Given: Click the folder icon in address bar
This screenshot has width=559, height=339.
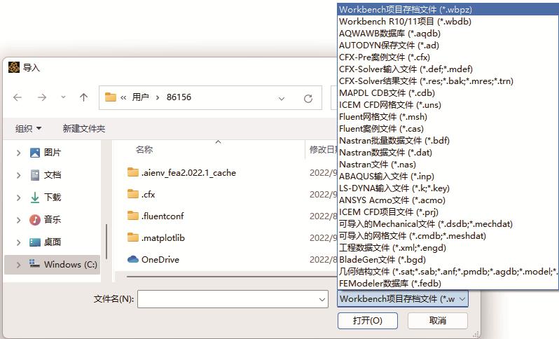Looking at the screenshot, I should pyautogui.click(x=111, y=97).
